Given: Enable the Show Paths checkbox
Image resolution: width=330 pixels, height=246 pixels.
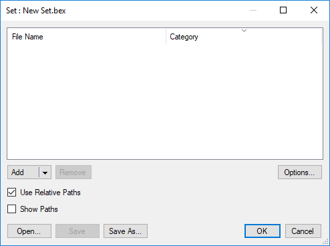Looking at the screenshot, I should click(11, 209).
